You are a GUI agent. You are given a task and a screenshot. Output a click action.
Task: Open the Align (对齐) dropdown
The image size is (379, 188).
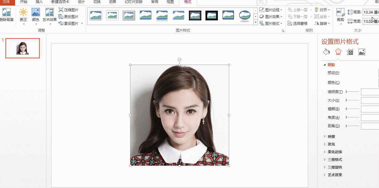click(323, 10)
